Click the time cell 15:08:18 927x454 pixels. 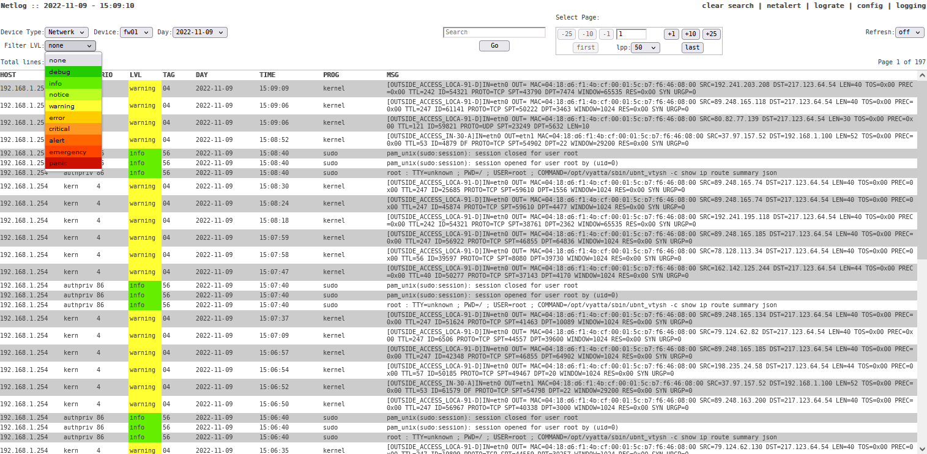pyautogui.click(x=274, y=221)
